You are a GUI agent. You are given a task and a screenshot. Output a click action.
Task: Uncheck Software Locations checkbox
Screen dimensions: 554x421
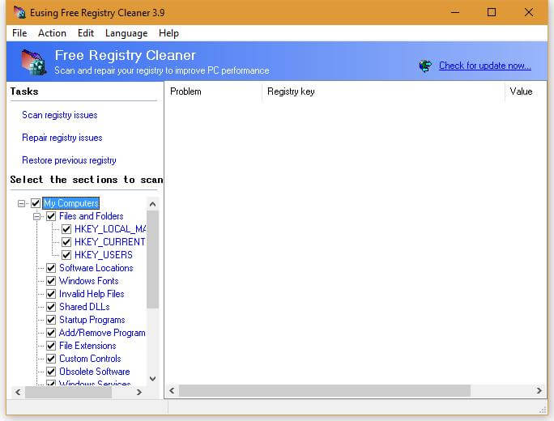tap(51, 268)
